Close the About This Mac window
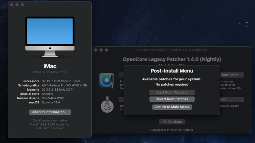The width and height of the screenshot is (255, 143). point(12,5)
